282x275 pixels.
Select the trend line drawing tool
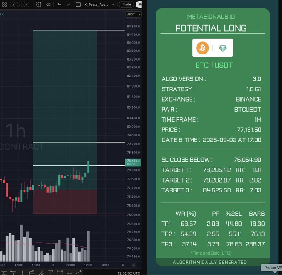[79, 273]
